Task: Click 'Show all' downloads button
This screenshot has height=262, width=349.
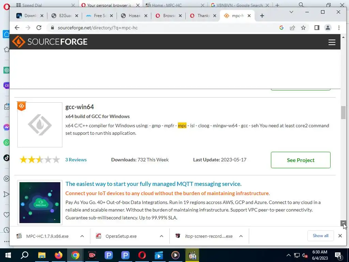Action: pos(320,236)
